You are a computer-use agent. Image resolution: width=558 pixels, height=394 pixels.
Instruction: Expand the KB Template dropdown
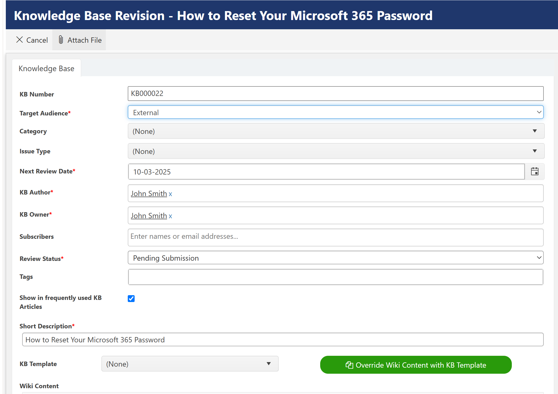[190, 364]
